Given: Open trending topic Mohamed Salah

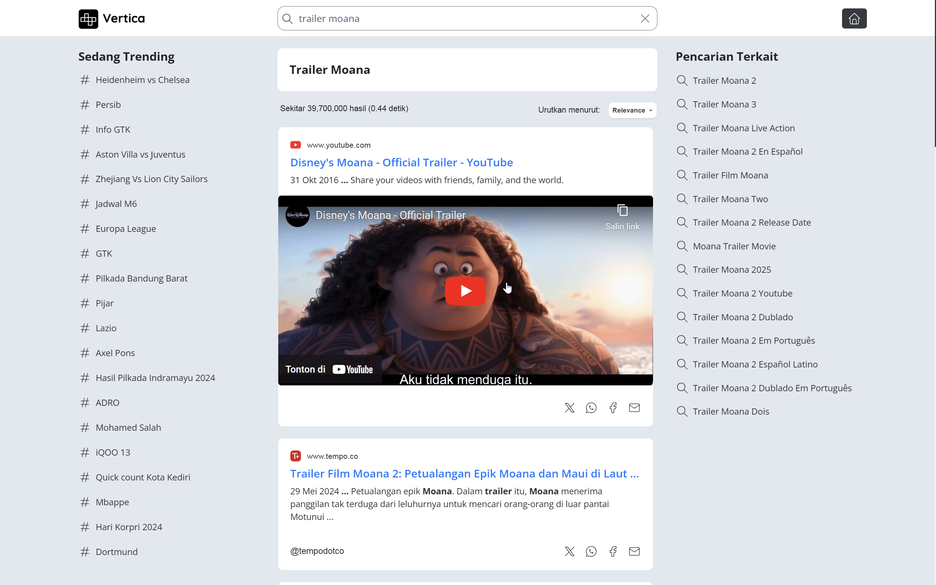Looking at the screenshot, I should [128, 427].
